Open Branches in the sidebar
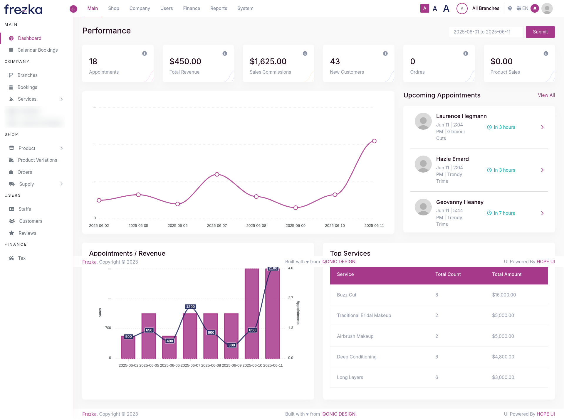The height and width of the screenshot is (420, 564). [27, 75]
